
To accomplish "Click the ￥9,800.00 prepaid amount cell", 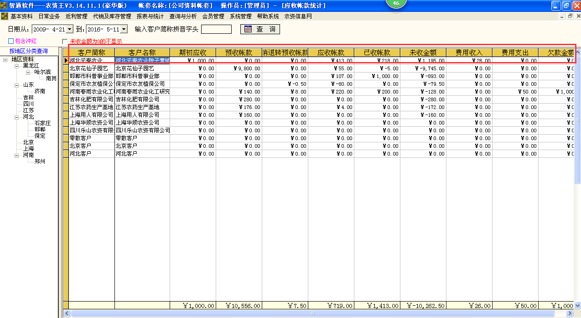I will [x=239, y=68].
